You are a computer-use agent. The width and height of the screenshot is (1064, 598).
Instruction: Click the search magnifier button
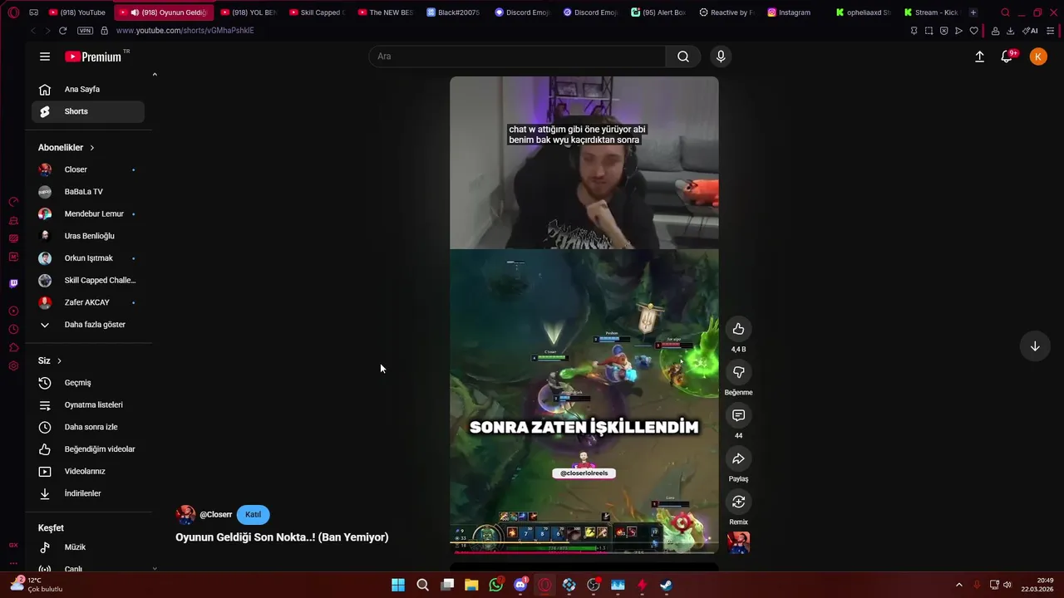tap(683, 56)
